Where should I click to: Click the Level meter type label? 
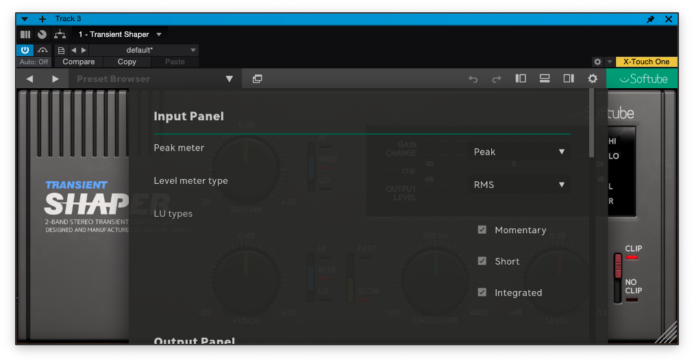(x=190, y=180)
